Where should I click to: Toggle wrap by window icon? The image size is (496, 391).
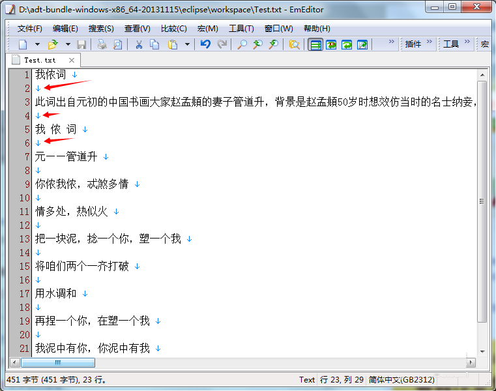(347, 44)
